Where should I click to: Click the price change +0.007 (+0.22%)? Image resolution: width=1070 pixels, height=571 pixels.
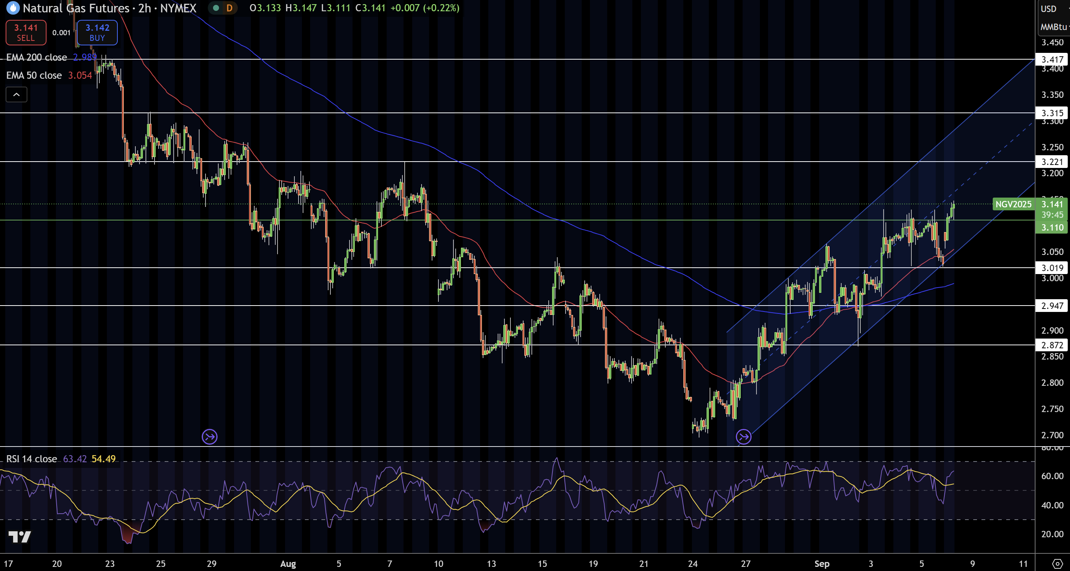[x=425, y=8]
